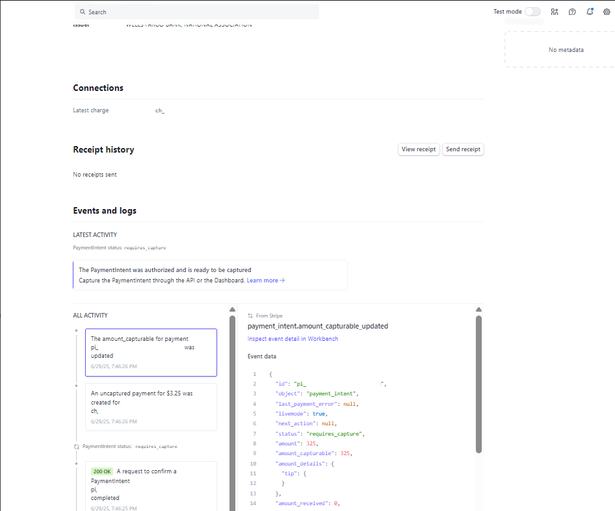Open Inspect event detail in Workbench link
This screenshot has height=511, width=615.
tap(293, 339)
